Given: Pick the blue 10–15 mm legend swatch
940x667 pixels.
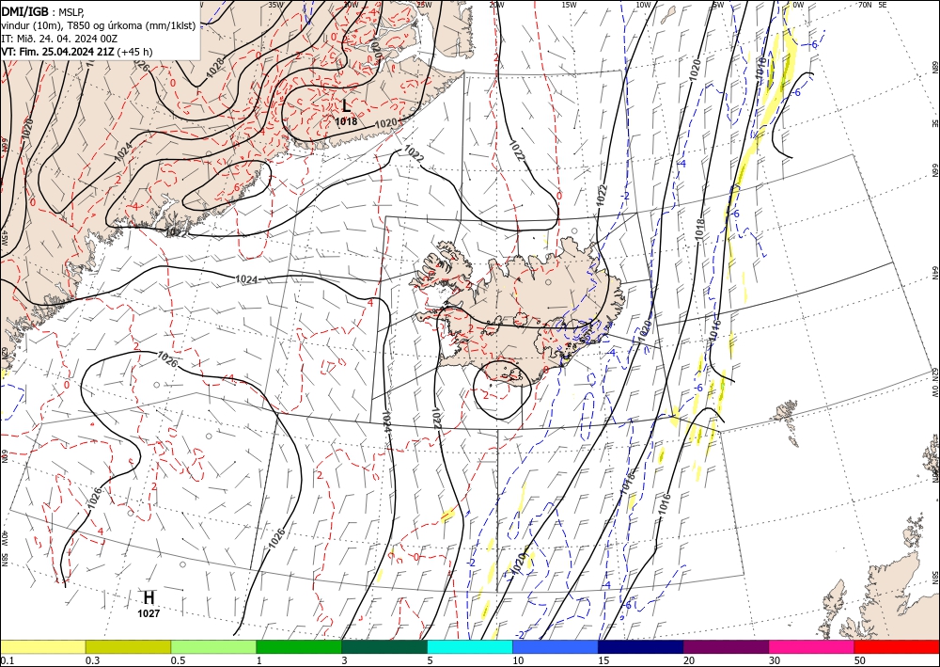Looking at the screenshot, I should pyautogui.click(x=556, y=646).
